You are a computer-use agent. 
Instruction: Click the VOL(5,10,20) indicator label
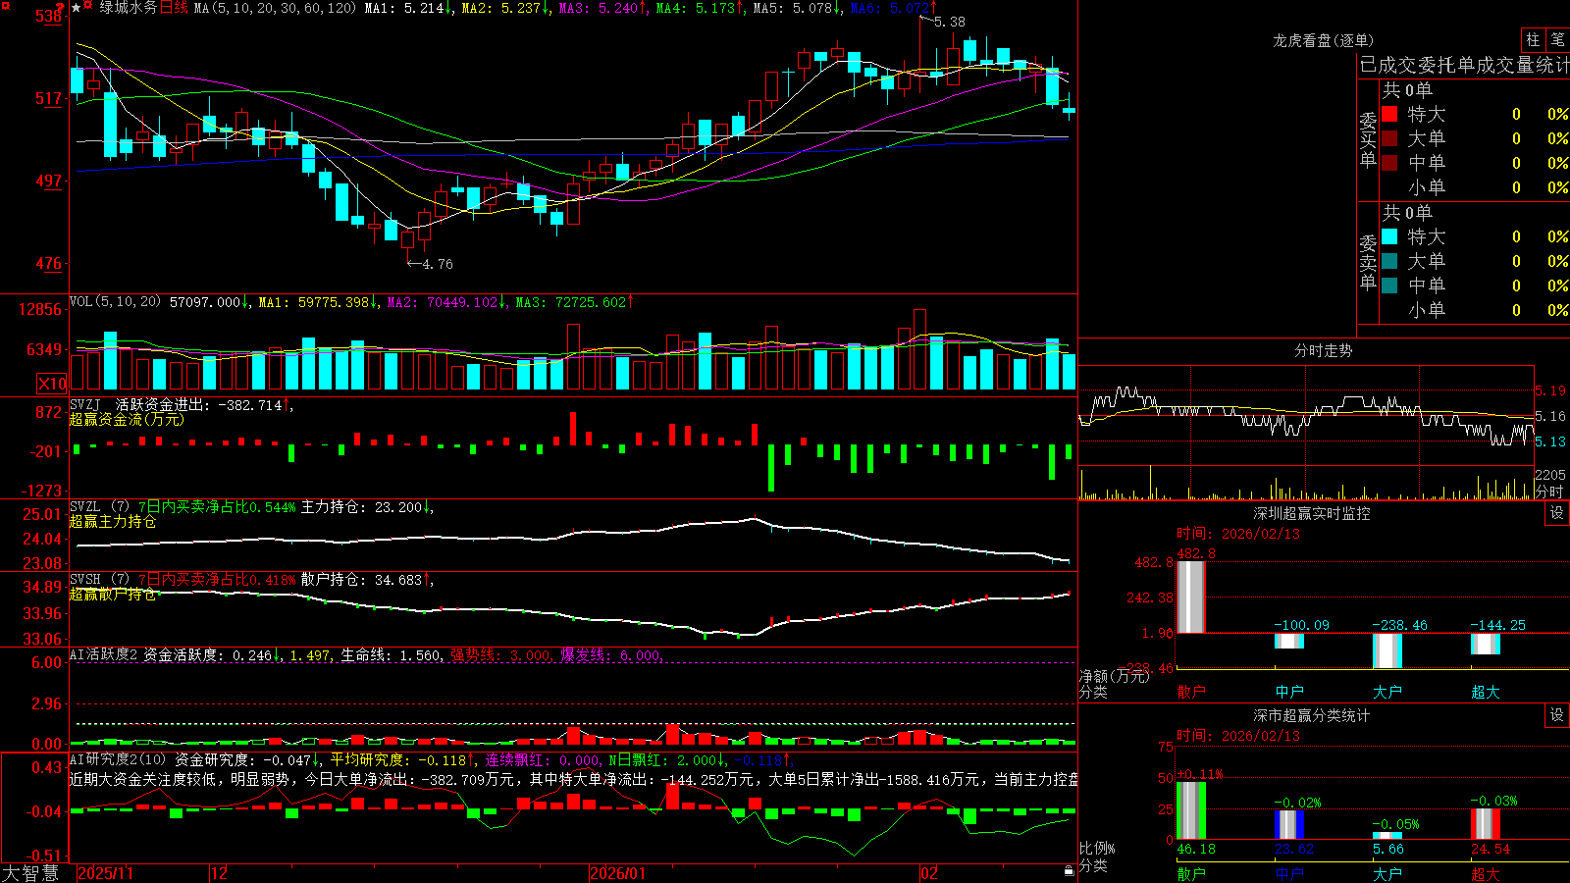pos(115,302)
